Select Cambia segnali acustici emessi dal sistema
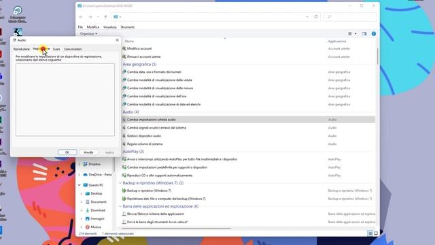 tap(156, 128)
